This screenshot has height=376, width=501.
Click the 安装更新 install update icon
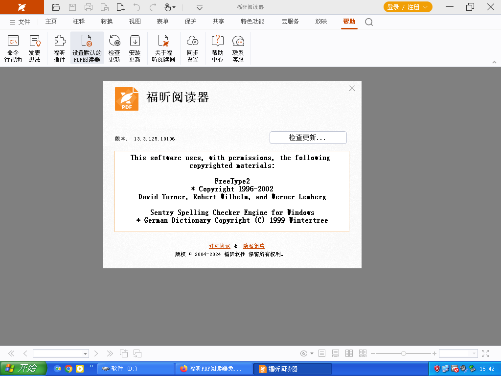click(x=135, y=48)
